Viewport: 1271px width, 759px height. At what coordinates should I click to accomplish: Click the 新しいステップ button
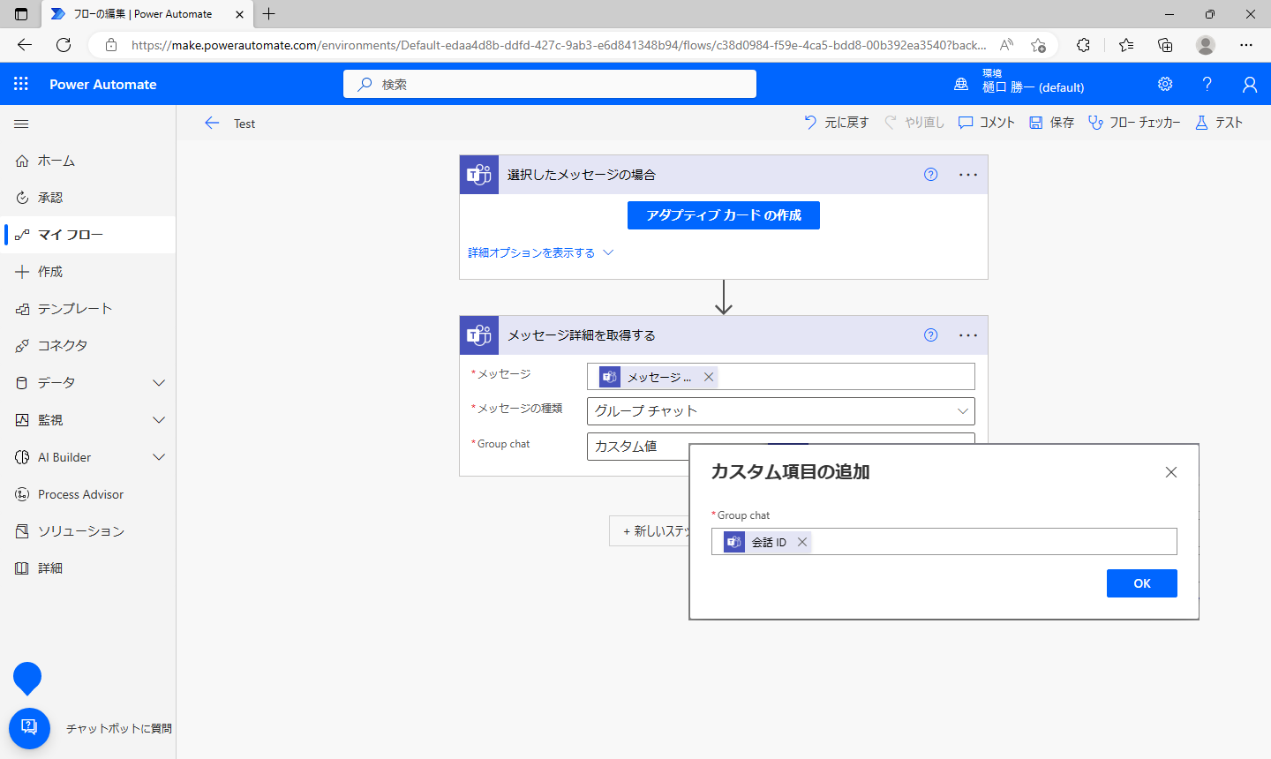coord(650,531)
